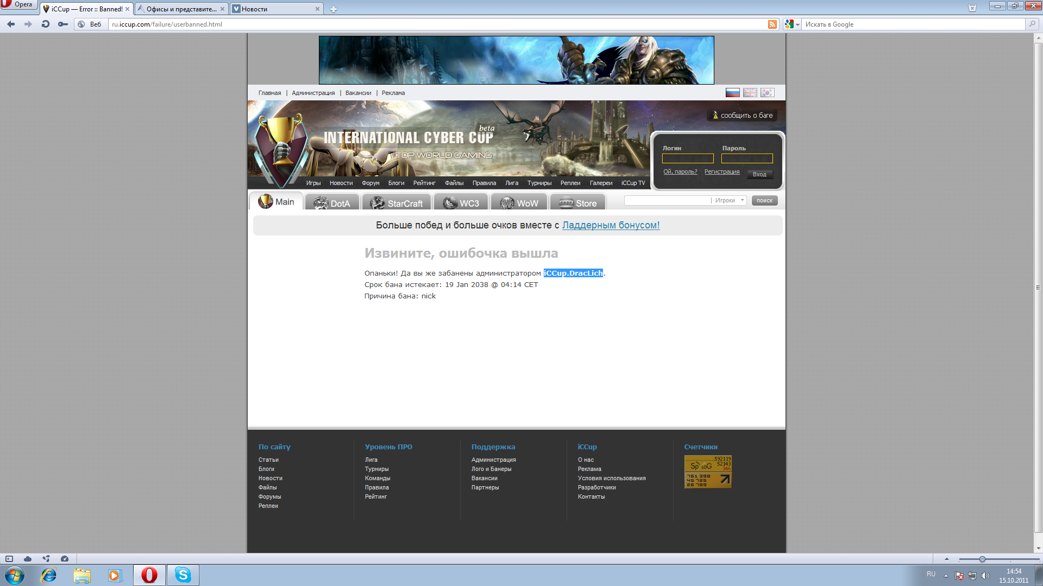Reload the current page
This screenshot has height=586, width=1043.
click(46, 24)
